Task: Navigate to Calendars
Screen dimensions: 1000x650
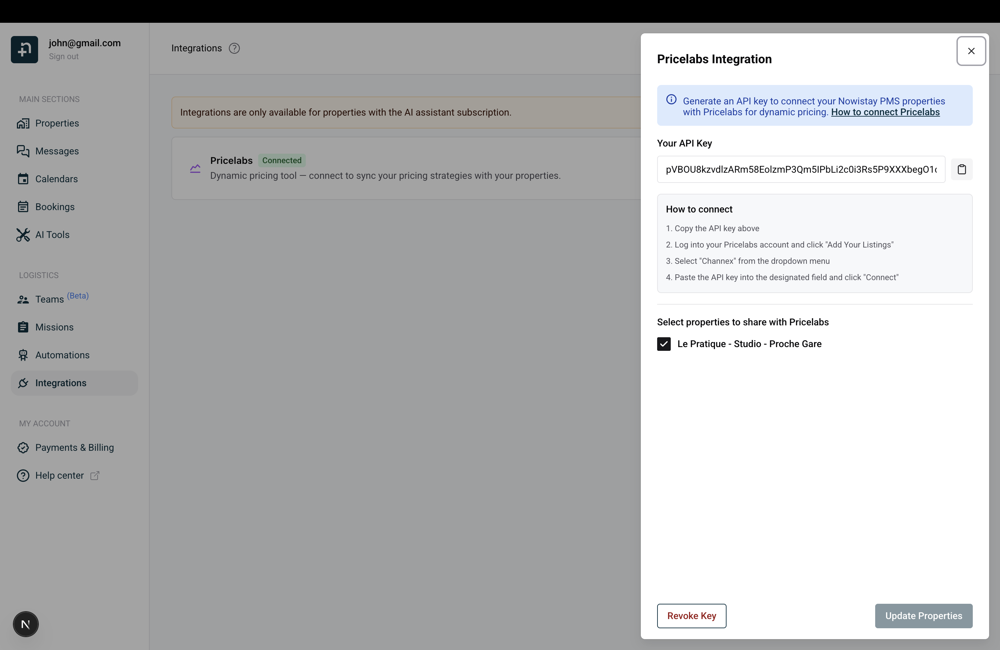Action: point(74,179)
